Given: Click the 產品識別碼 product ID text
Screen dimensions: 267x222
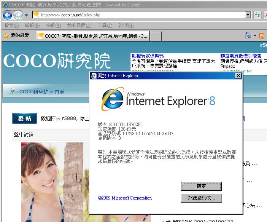Looking at the screenshot, I should pos(135,134).
